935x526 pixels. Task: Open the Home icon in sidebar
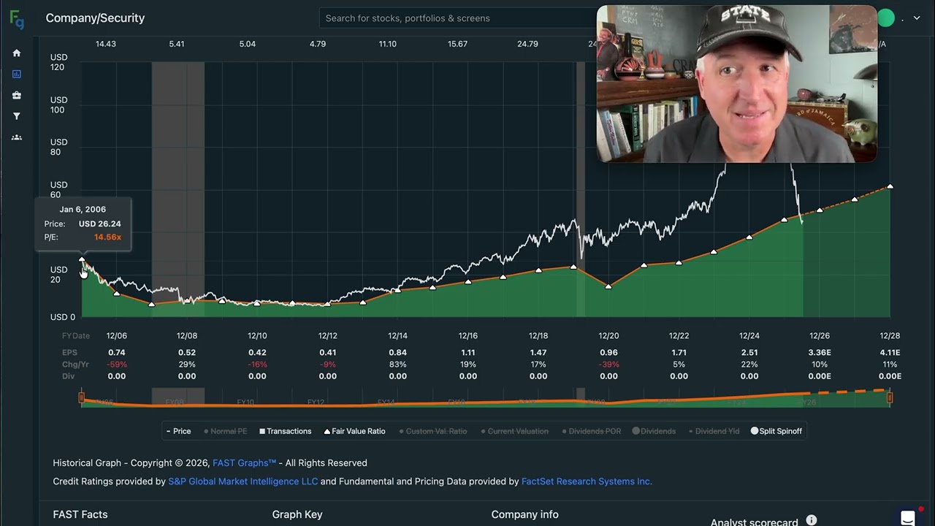(x=17, y=53)
